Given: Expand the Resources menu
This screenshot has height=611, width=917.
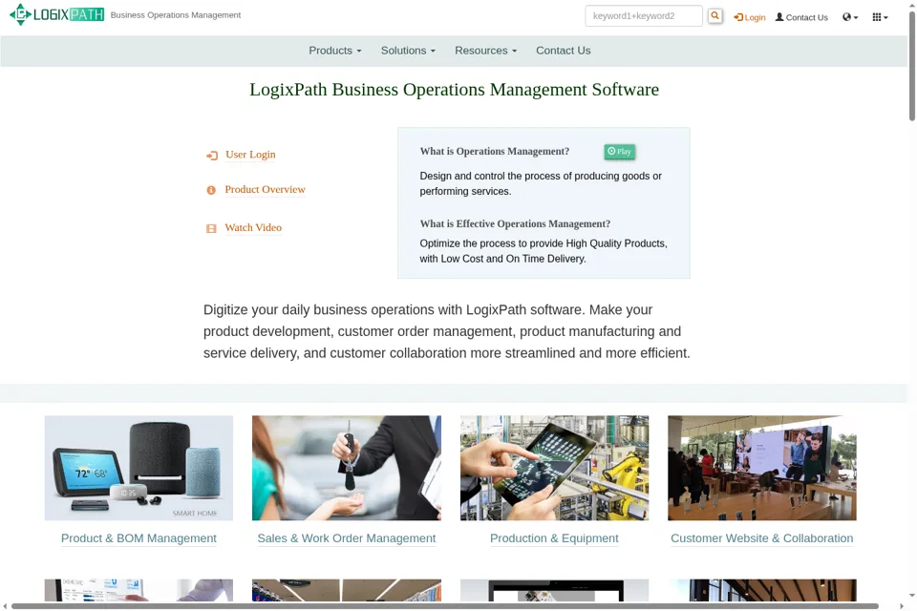Looking at the screenshot, I should 486,51.
